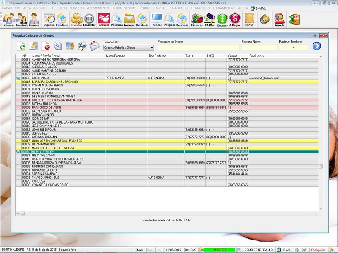The width and height of the screenshot is (338, 253).
Task: Click the add new client icon
Action: (x=22, y=46)
